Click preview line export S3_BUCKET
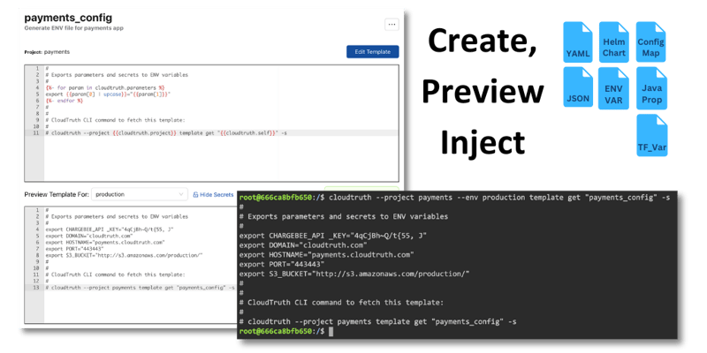The image size is (707, 353). (124, 255)
